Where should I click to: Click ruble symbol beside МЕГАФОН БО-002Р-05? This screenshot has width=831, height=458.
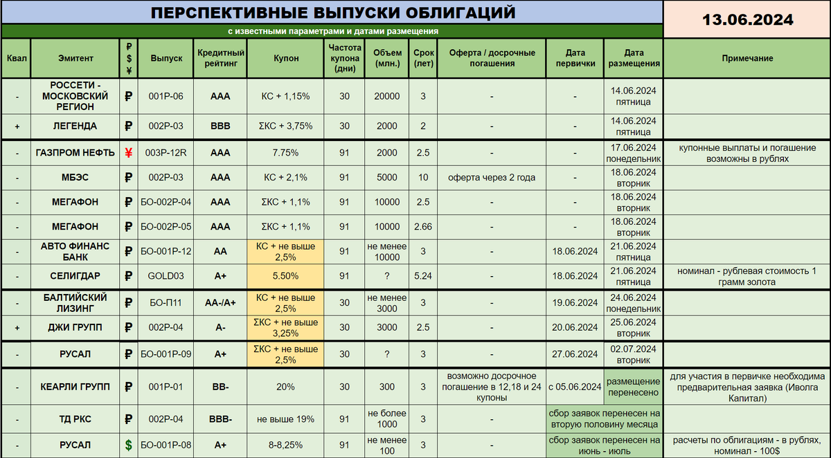[x=128, y=226]
